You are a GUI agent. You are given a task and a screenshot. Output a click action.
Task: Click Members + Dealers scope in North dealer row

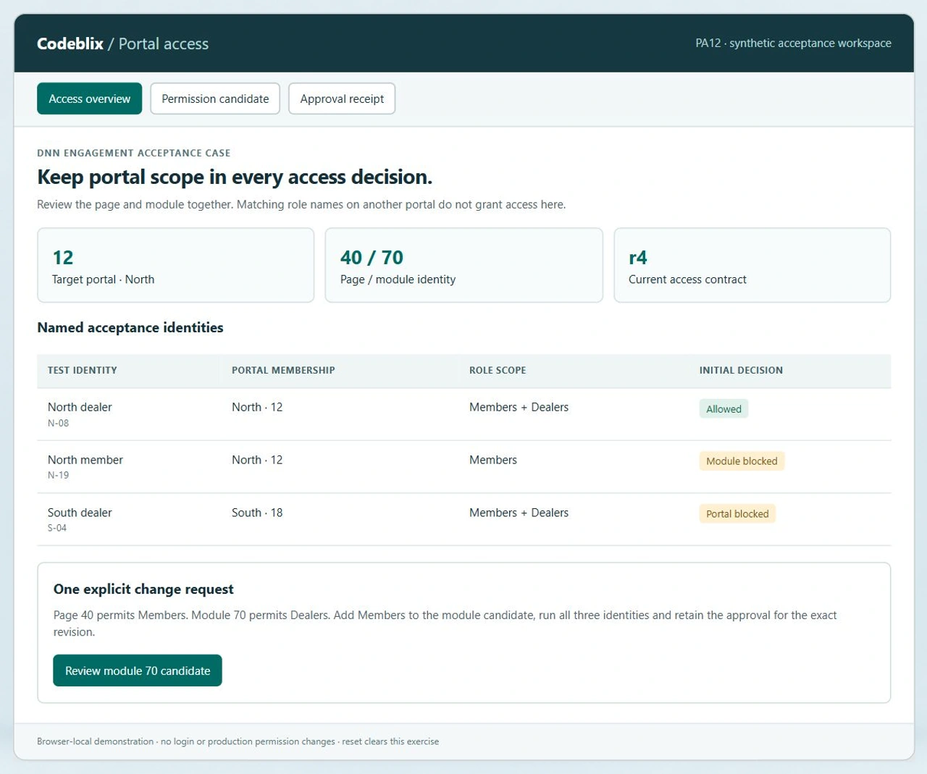pyautogui.click(x=519, y=407)
